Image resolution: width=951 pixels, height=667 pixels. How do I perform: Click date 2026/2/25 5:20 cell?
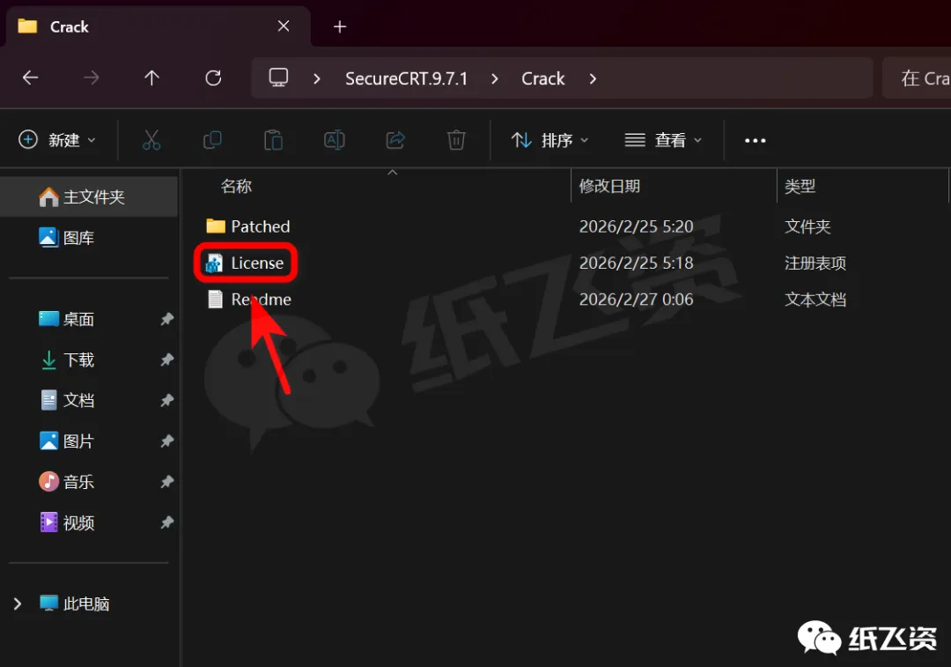[x=636, y=226]
